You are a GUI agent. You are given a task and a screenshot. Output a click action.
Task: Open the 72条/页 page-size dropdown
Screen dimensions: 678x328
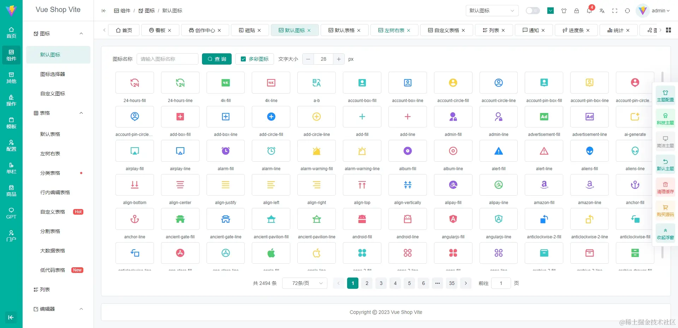(304, 283)
